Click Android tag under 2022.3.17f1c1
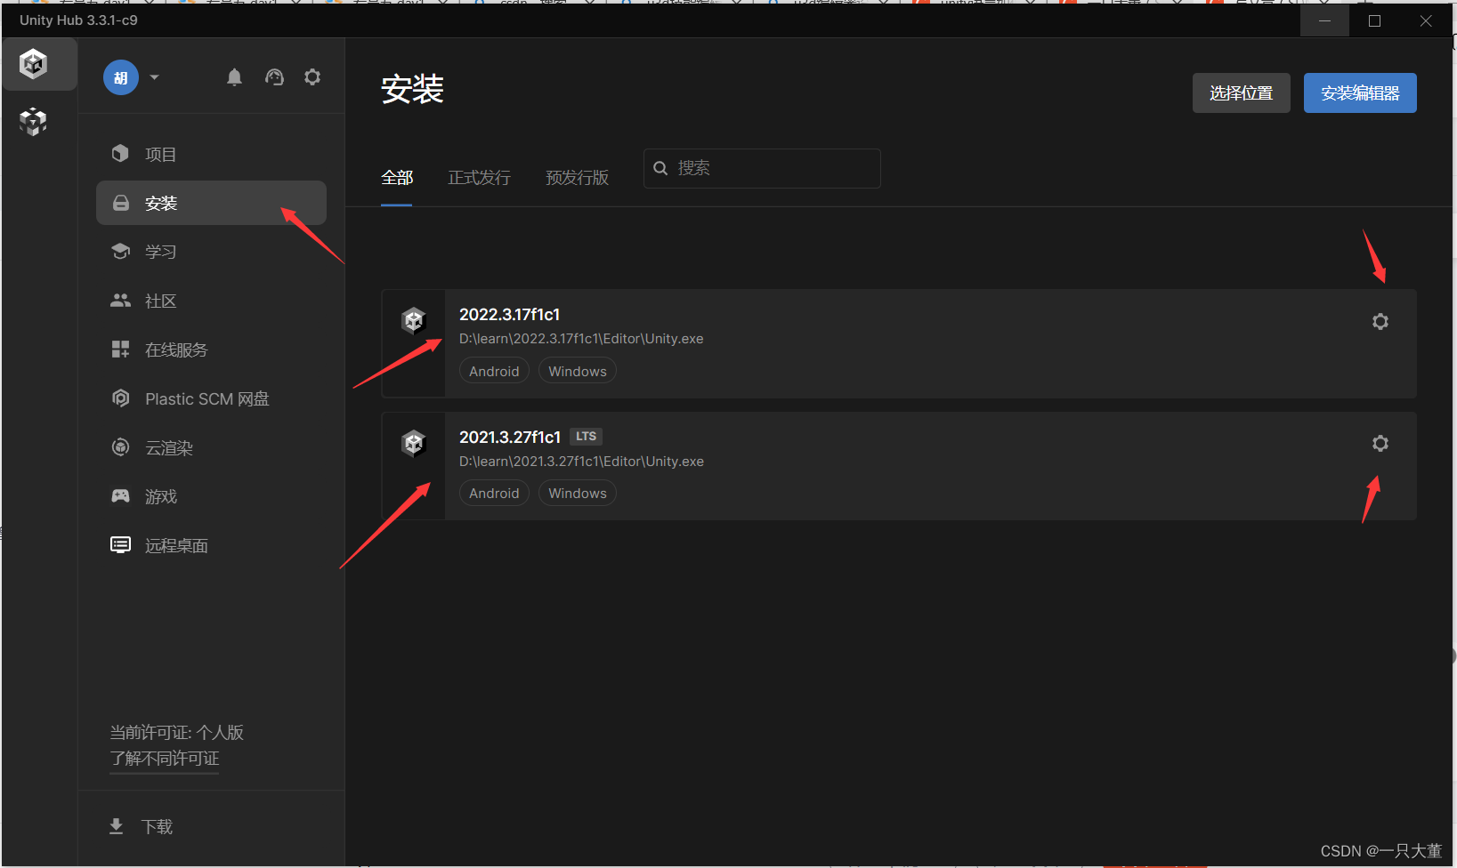The height and width of the screenshot is (868, 1457). [x=494, y=371]
